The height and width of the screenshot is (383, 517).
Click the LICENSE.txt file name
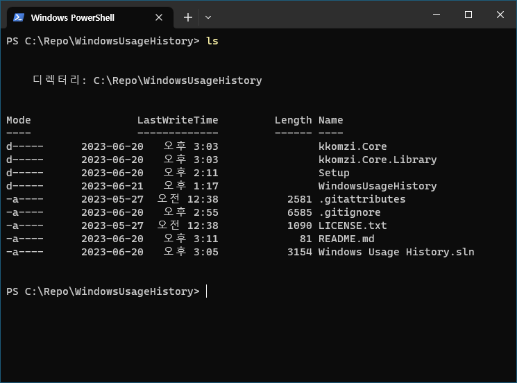353,225
